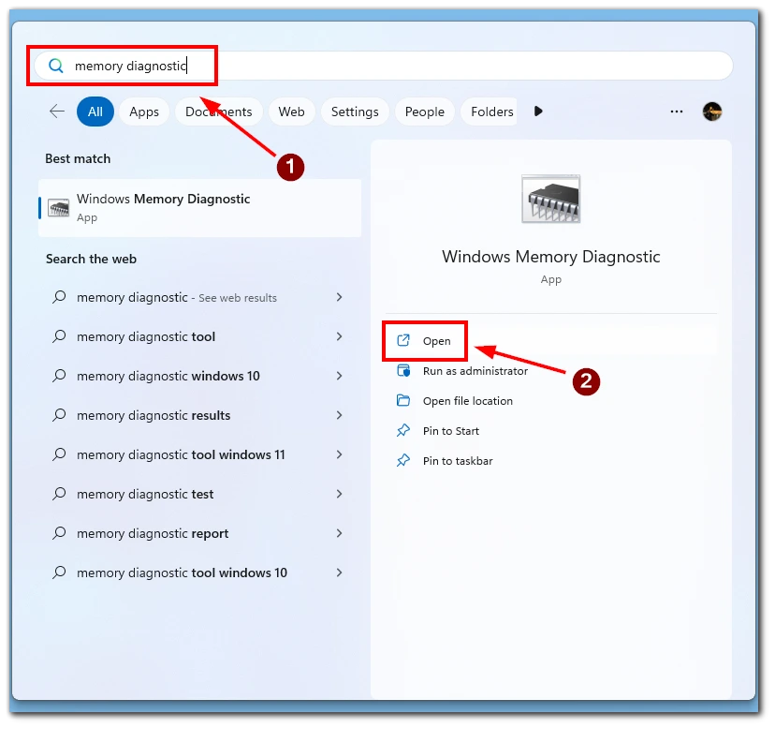Expand the 'memory diagnostic report' chevron
Image resolution: width=775 pixels, height=729 pixels.
339,533
